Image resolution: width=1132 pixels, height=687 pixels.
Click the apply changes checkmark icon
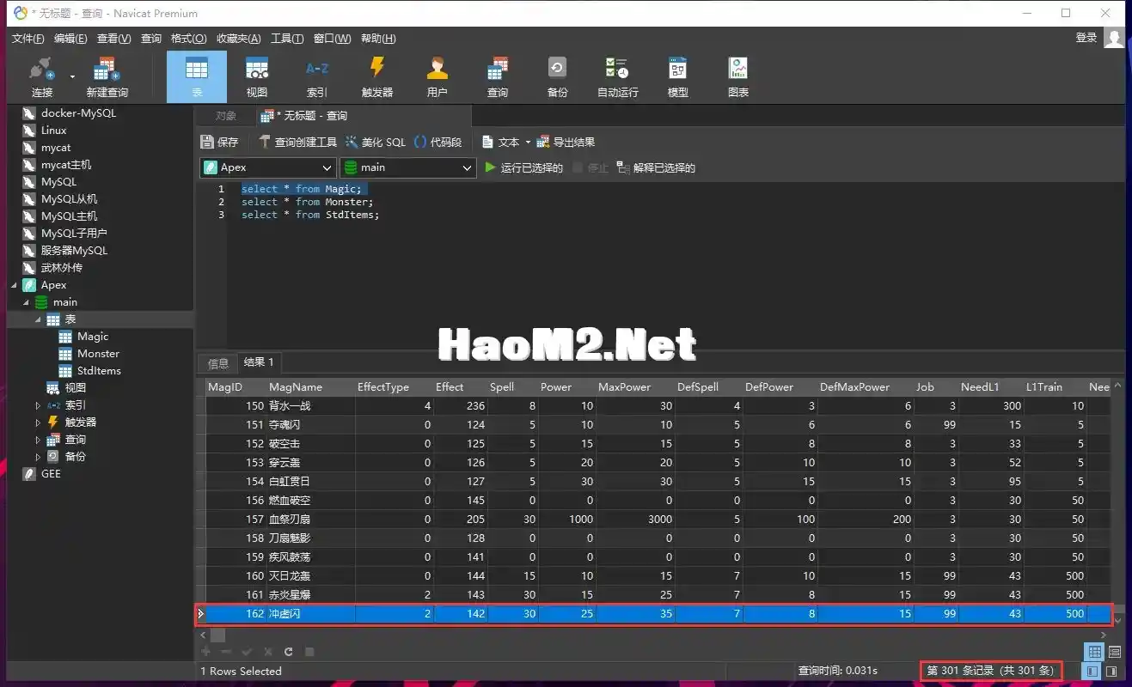click(247, 652)
